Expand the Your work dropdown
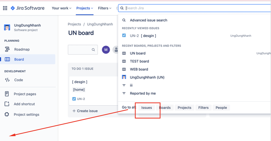The width and height of the screenshot is (271, 141). pyautogui.click(x=61, y=8)
